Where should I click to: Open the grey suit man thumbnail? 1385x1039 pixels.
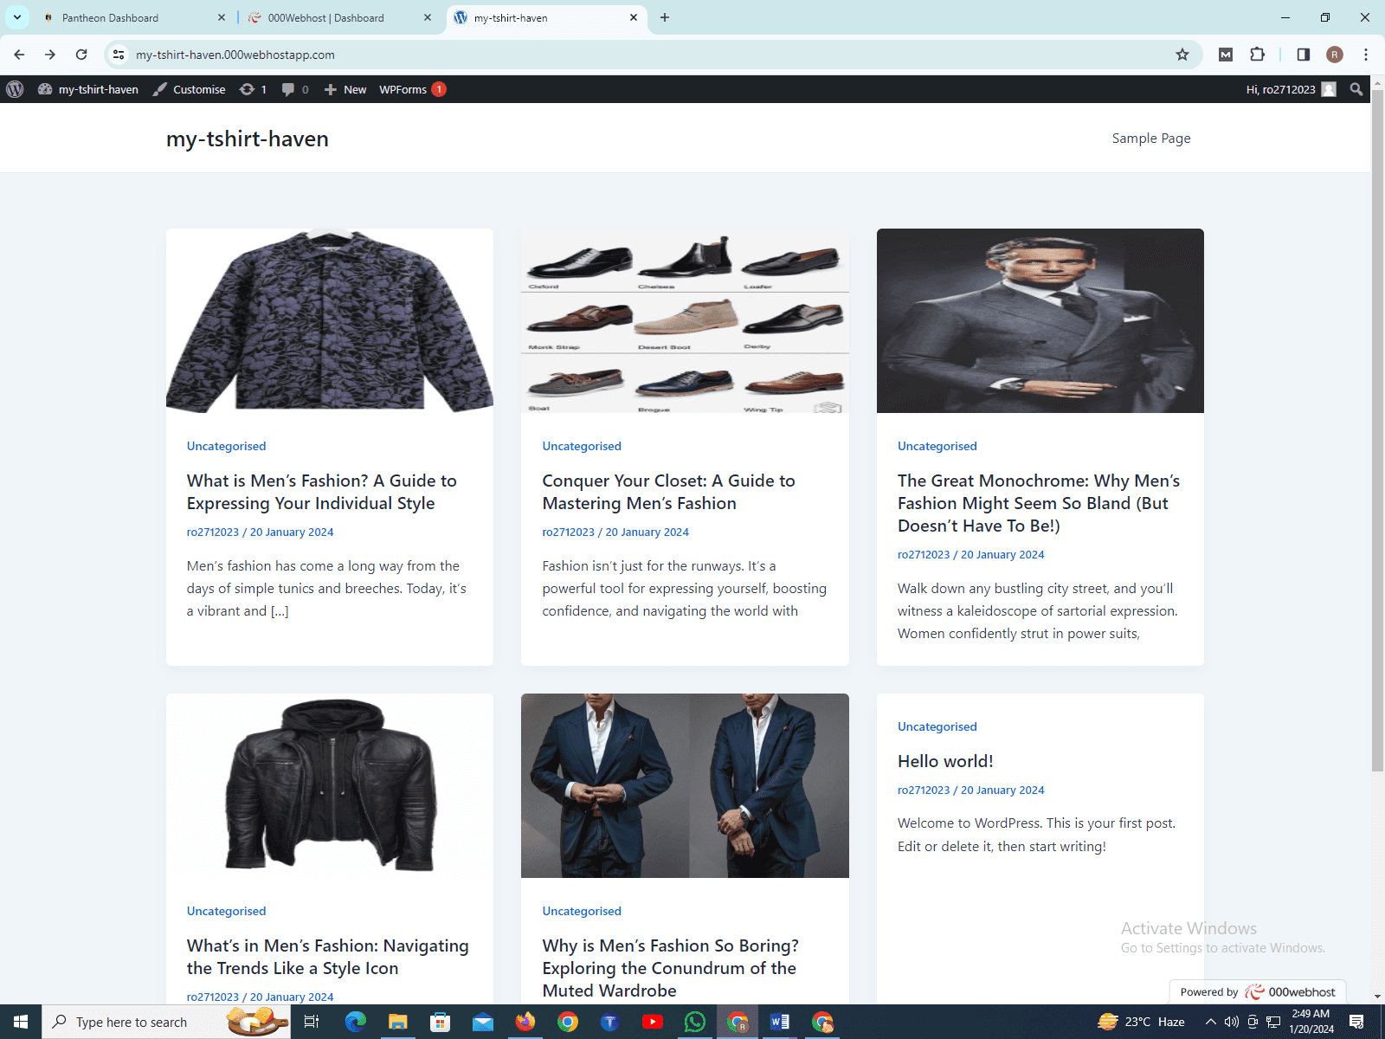(1040, 320)
